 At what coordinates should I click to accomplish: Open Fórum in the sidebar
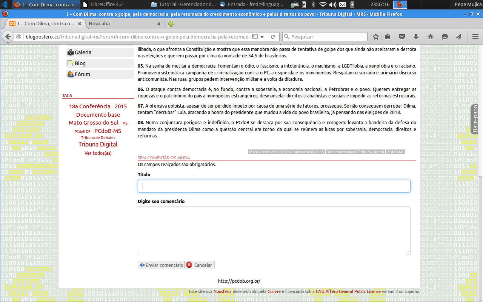pyautogui.click(x=82, y=74)
